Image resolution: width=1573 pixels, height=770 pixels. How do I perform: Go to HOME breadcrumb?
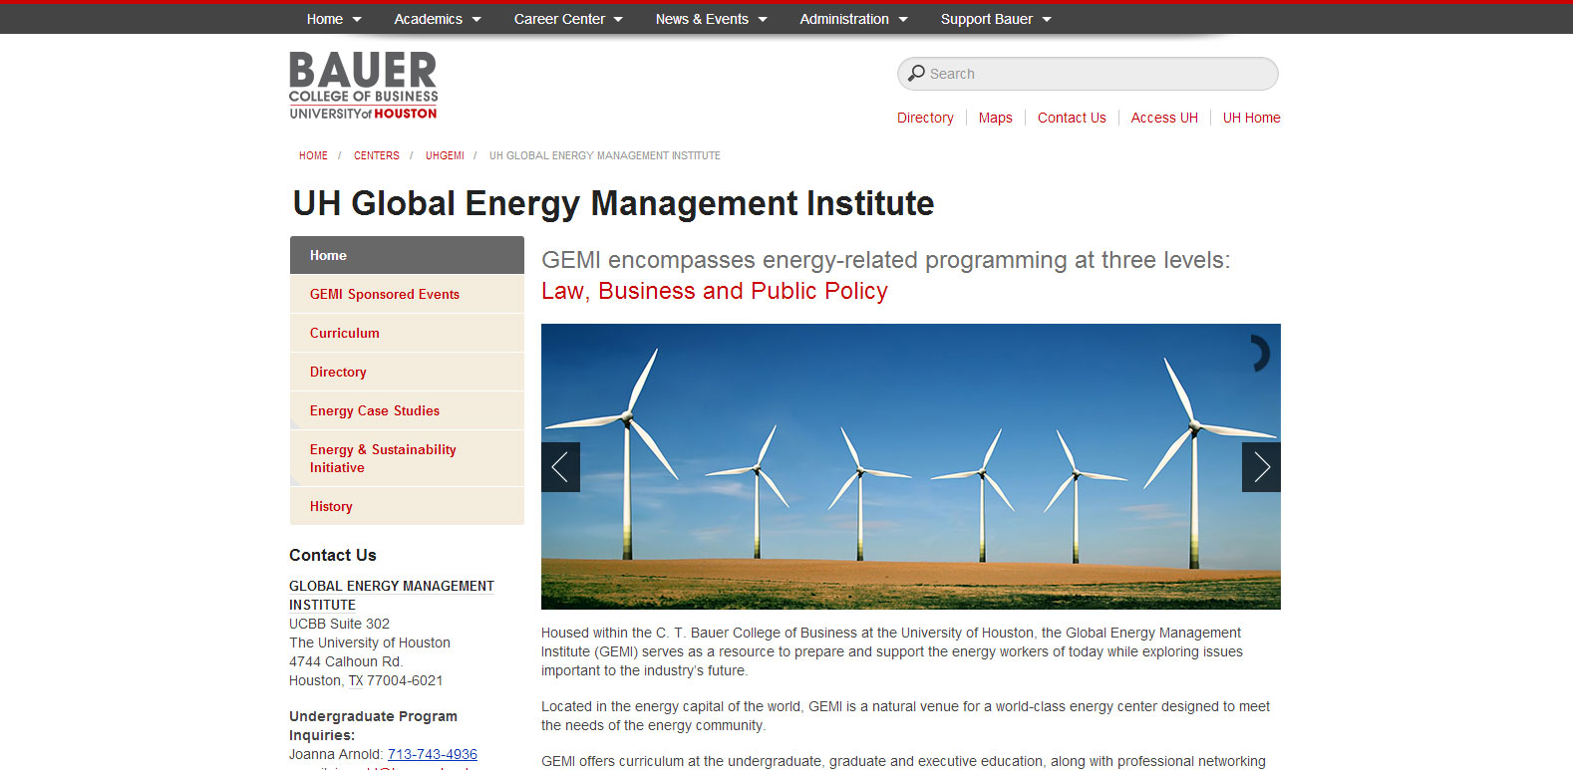(313, 155)
